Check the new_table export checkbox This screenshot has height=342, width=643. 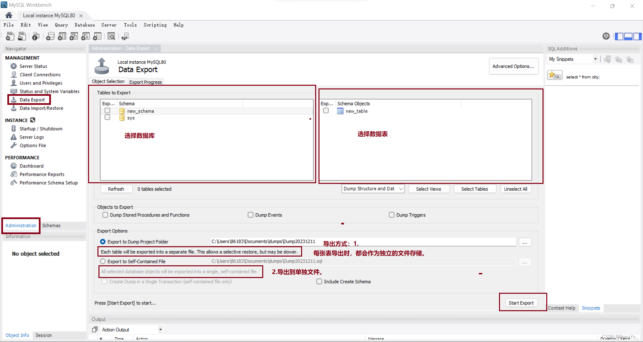[x=326, y=111]
